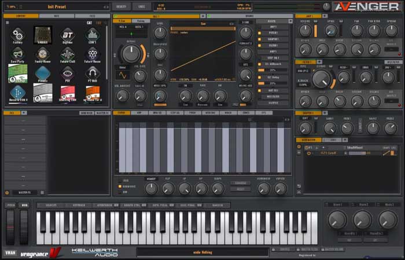Toggle PITCH 1 routing checkbox
405x260 pixels.
(x=259, y=33)
